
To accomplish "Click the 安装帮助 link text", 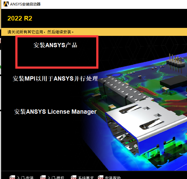I will pos(113,177).
